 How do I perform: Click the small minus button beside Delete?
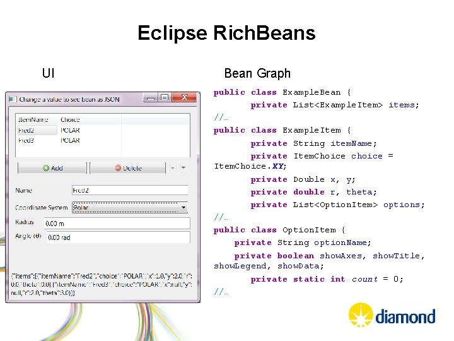[x=173, y=168]
